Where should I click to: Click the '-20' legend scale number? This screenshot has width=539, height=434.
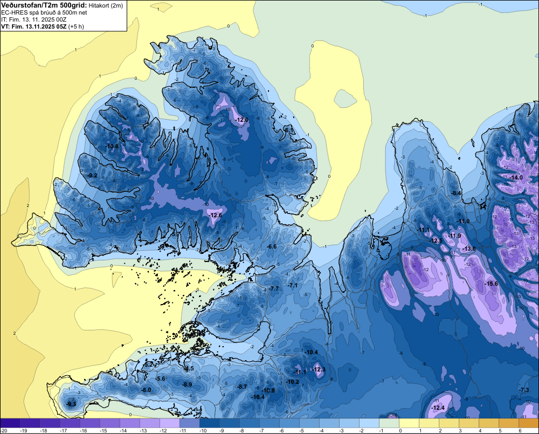coord(4,431)
